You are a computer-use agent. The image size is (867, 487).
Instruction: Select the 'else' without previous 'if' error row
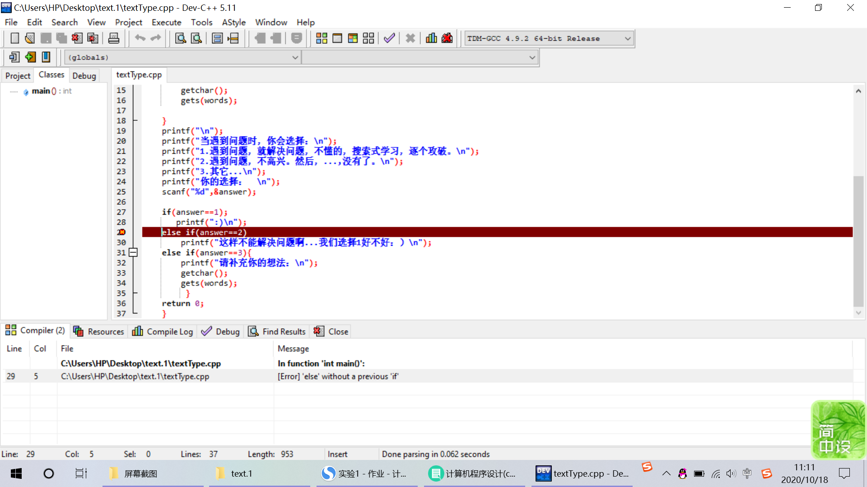338,377
